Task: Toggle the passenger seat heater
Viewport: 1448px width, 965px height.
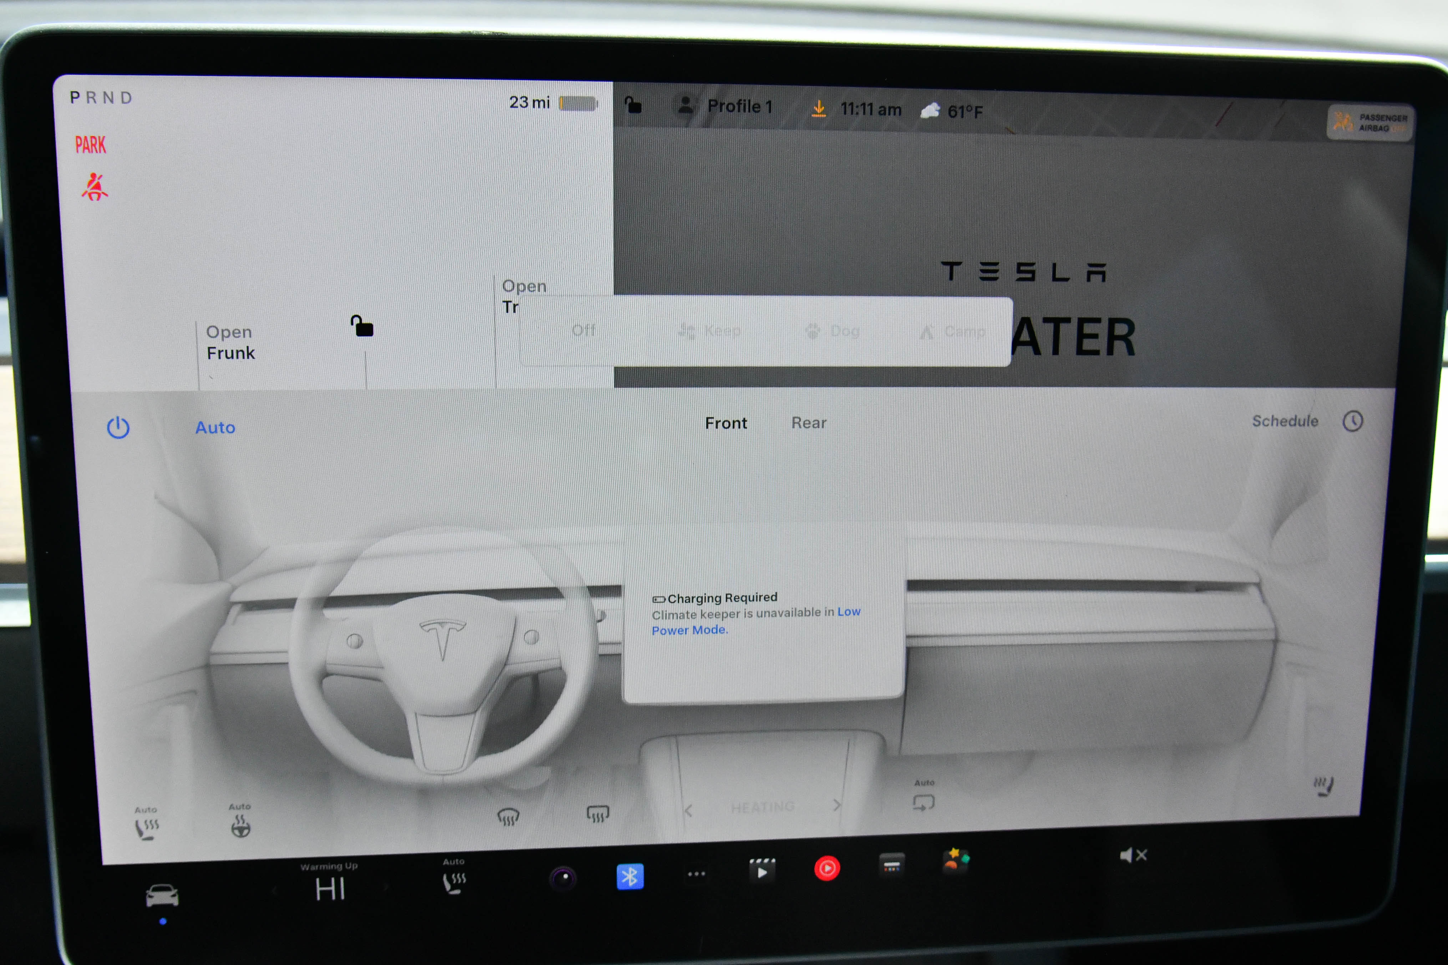Action: point(1323,785)
